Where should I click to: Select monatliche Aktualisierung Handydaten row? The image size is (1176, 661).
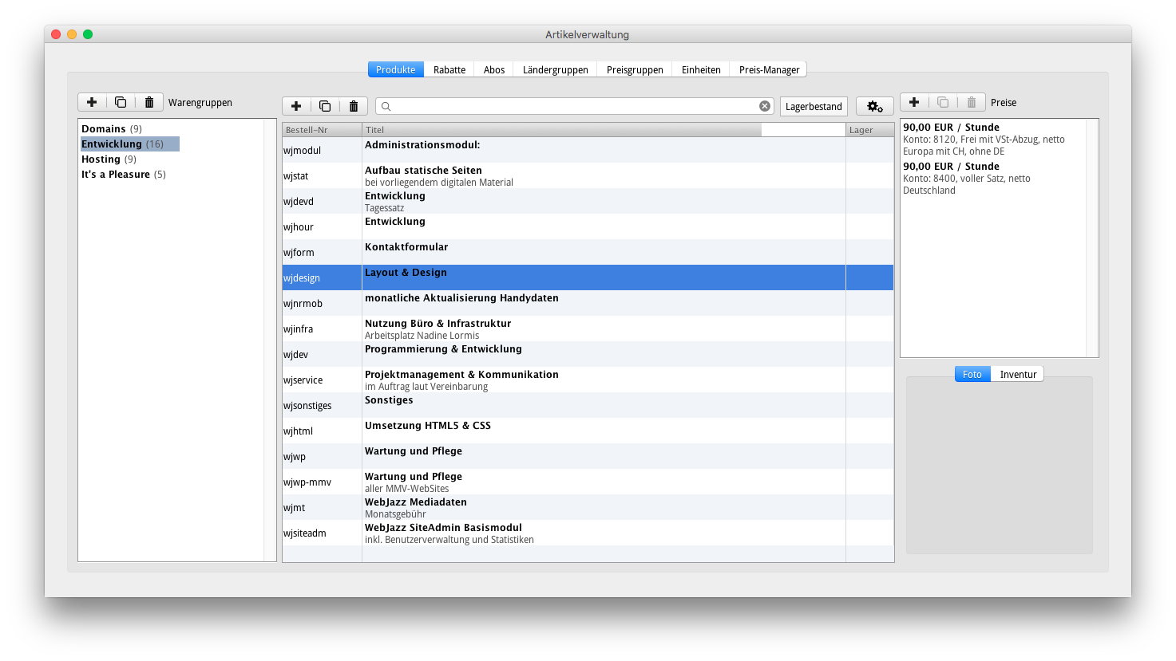click(x=588, y=303)
